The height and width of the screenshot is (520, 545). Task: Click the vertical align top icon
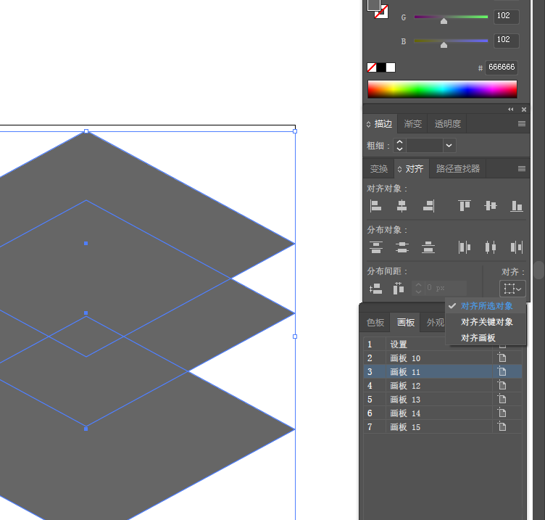(465, 206)
